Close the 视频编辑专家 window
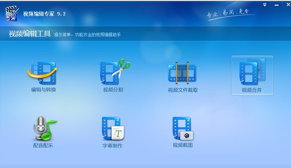This screenshot has width=291, height=168. click(x=288, y=5)
